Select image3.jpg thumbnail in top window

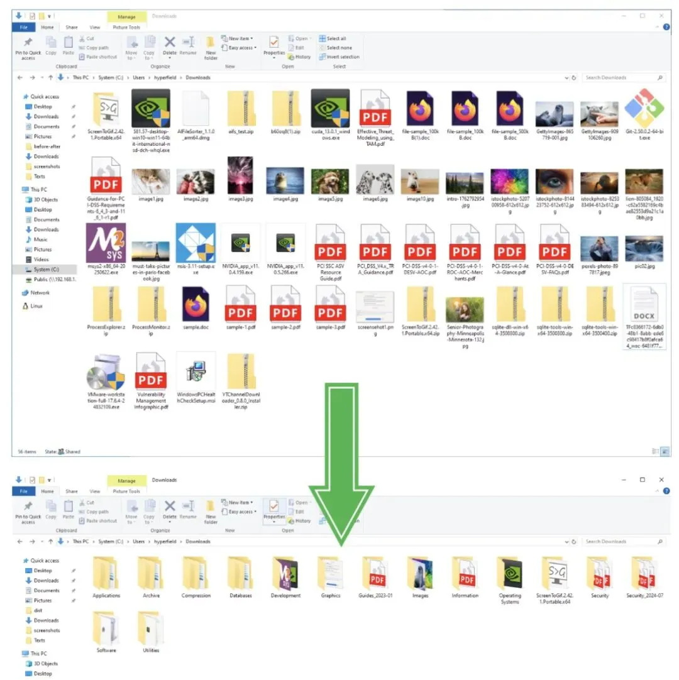[x=240, y=175]
